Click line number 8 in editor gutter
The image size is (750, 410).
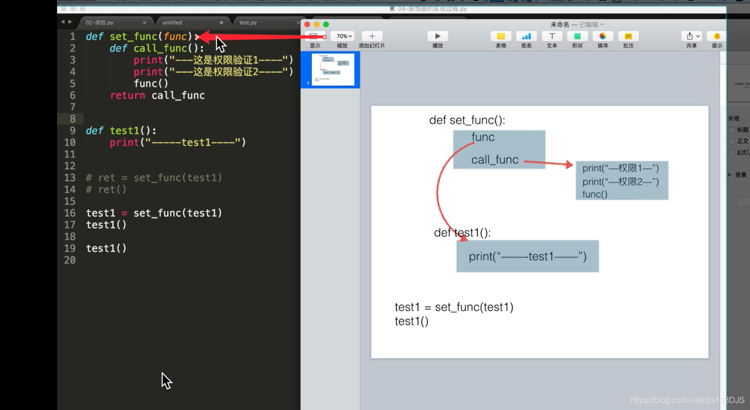click(x=72, y=119)
